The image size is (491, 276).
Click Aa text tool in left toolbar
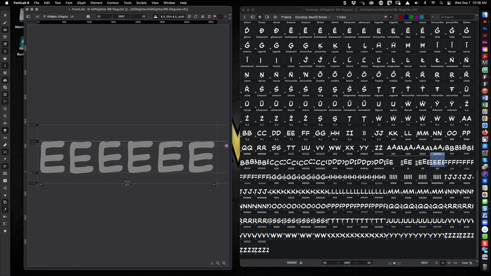(x=5, y=137)
